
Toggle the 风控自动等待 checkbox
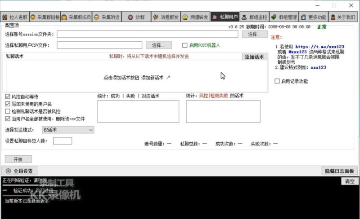[8, 96]
